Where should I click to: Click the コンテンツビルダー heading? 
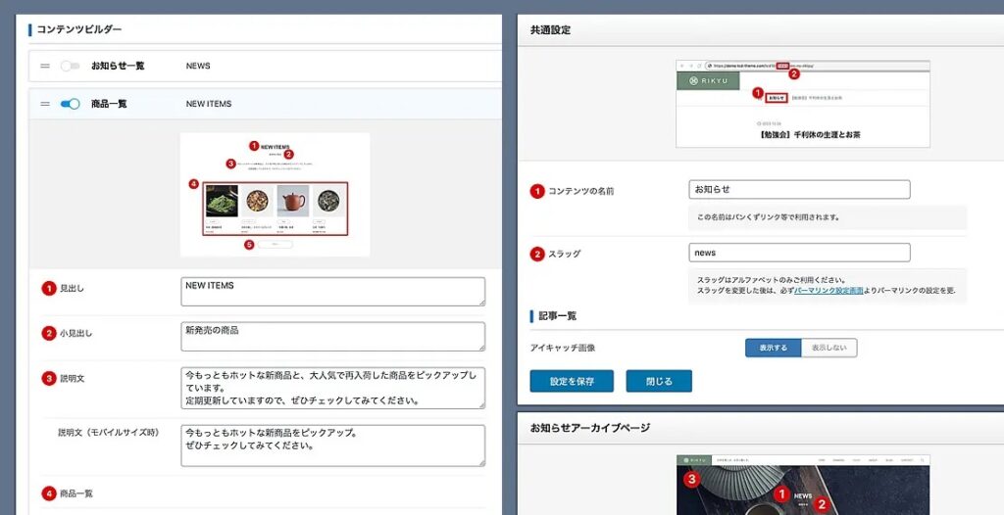point(78,29)
